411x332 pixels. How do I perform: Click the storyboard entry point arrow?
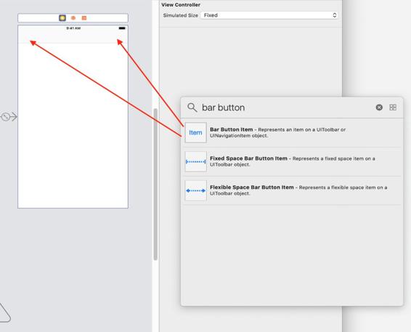pos(9,116)
